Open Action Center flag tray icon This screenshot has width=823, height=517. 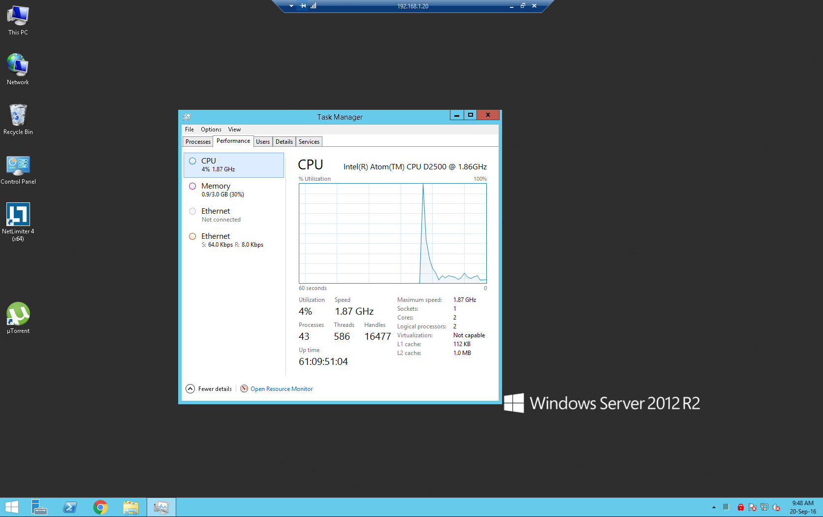[753, 507]
